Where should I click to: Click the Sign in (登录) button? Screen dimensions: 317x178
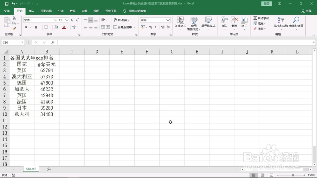pos(267,3)
